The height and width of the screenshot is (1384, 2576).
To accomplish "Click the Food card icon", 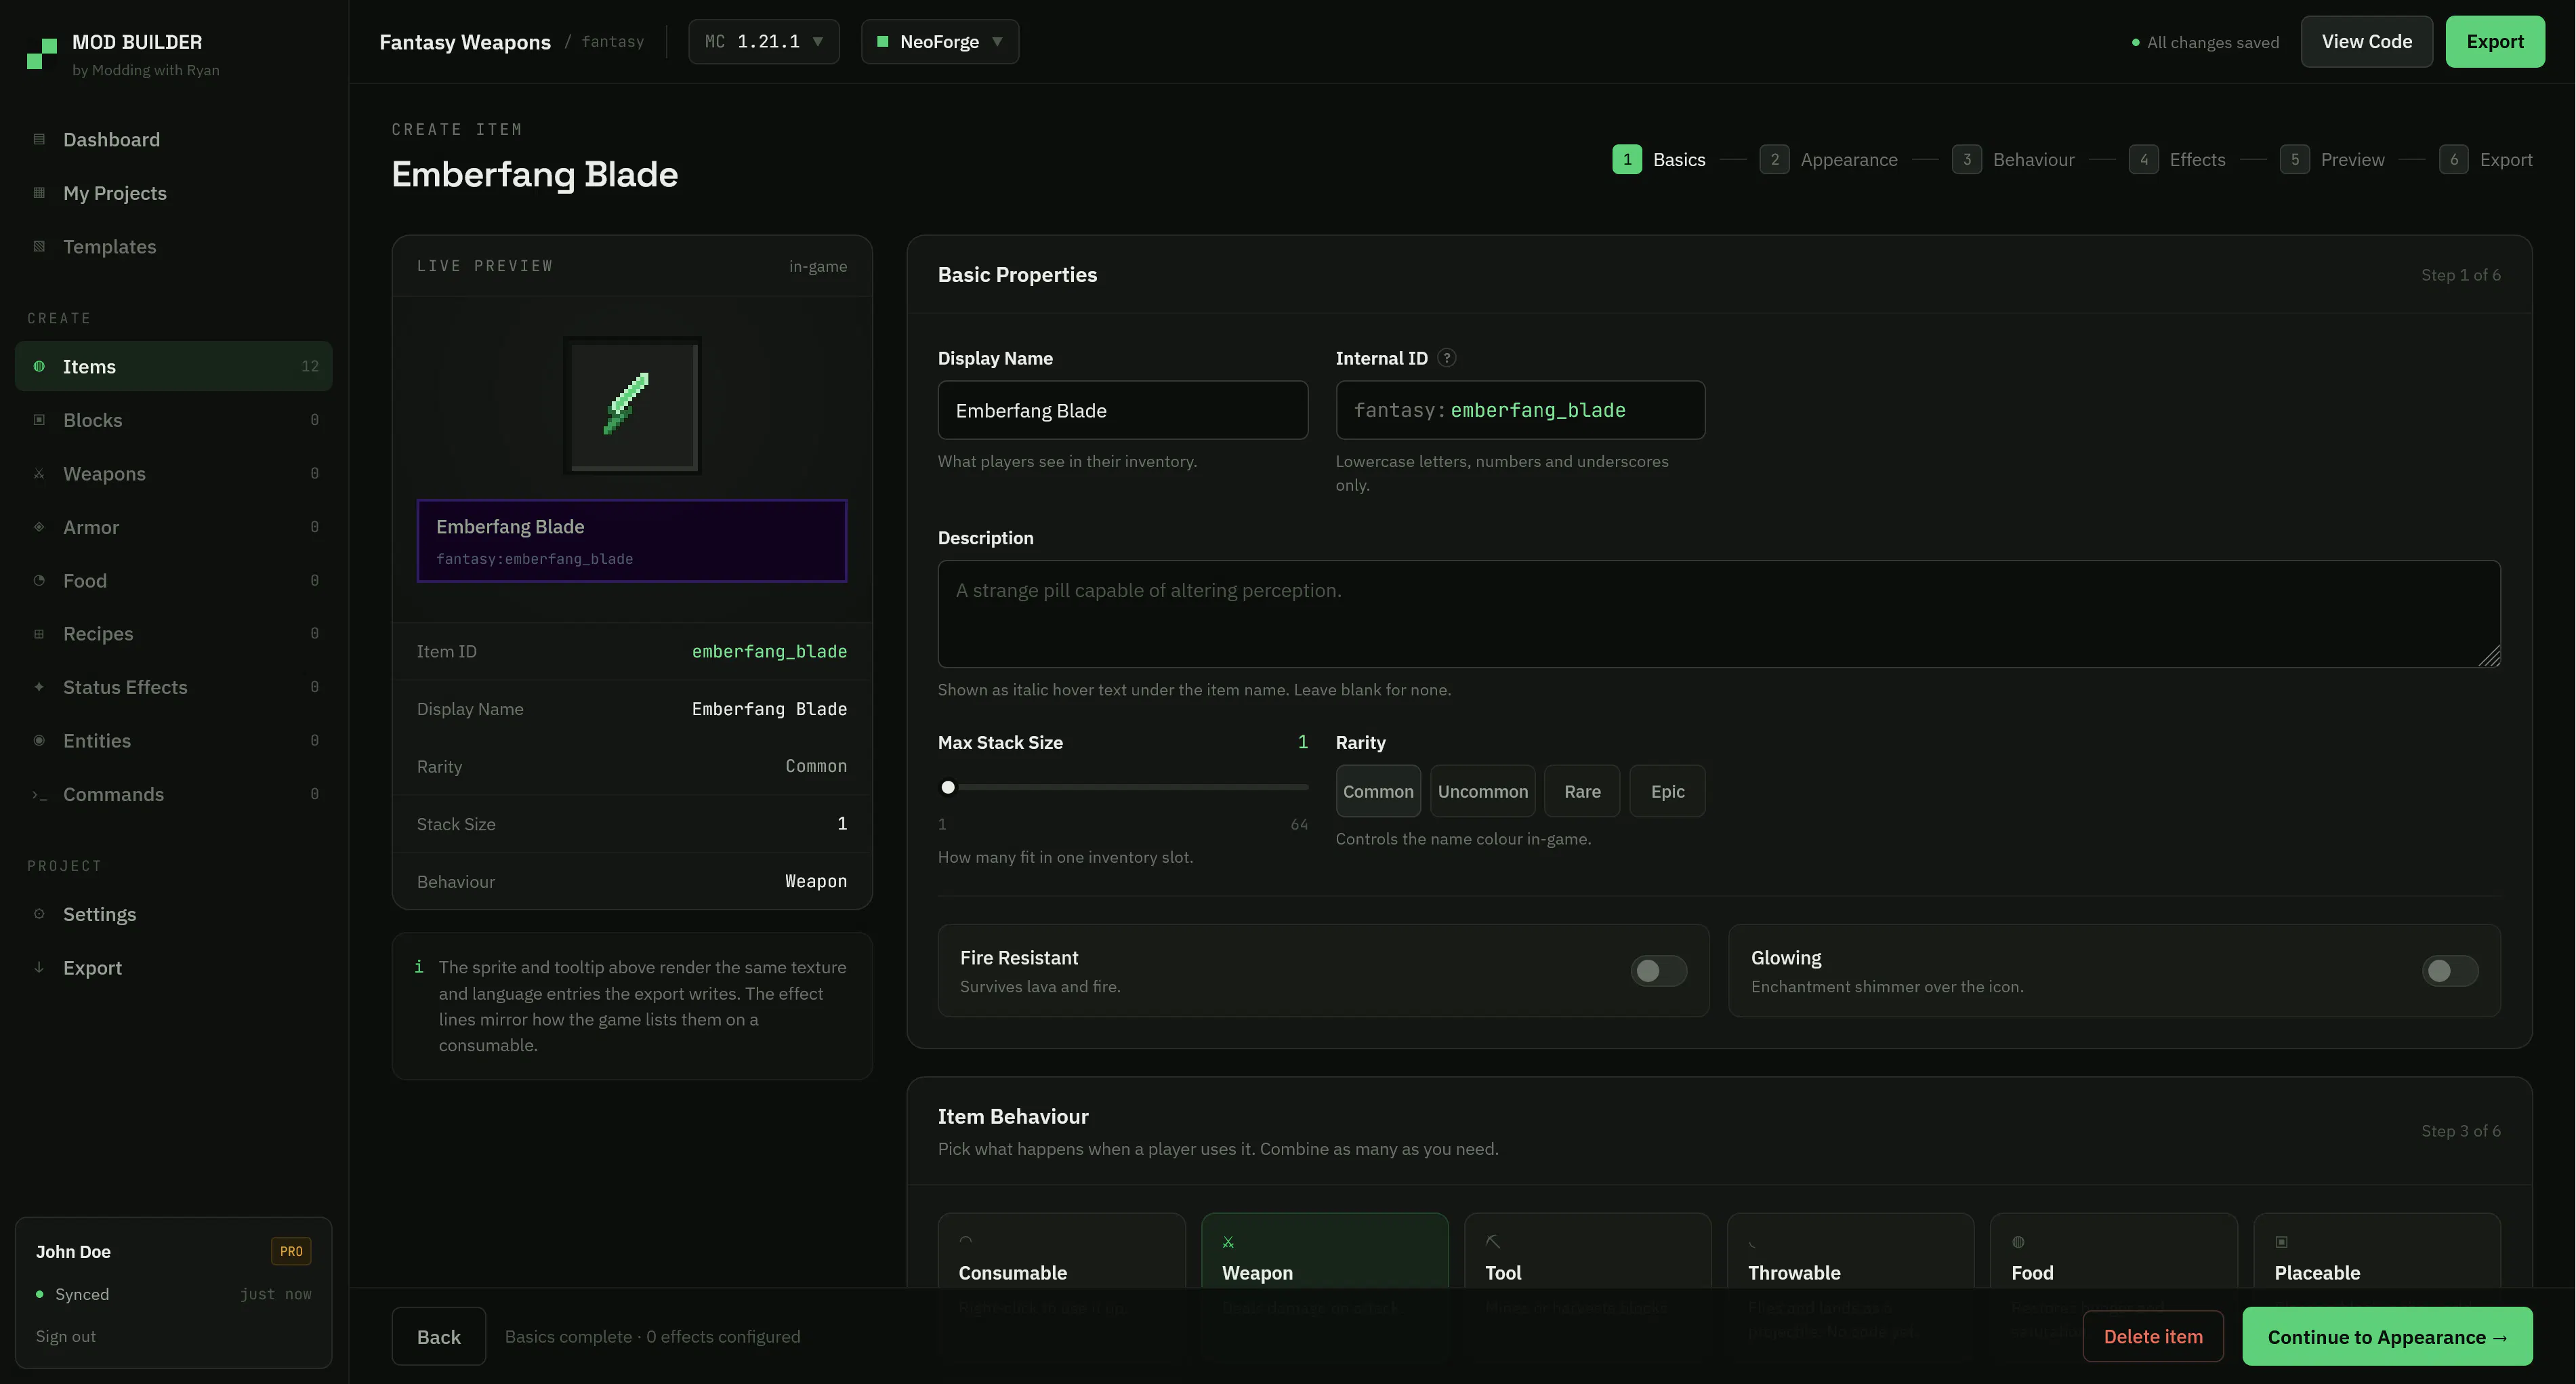I will pos(2018,1242).
